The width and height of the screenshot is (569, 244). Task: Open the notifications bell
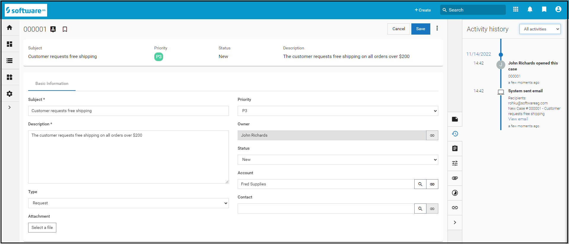(530, 9)
